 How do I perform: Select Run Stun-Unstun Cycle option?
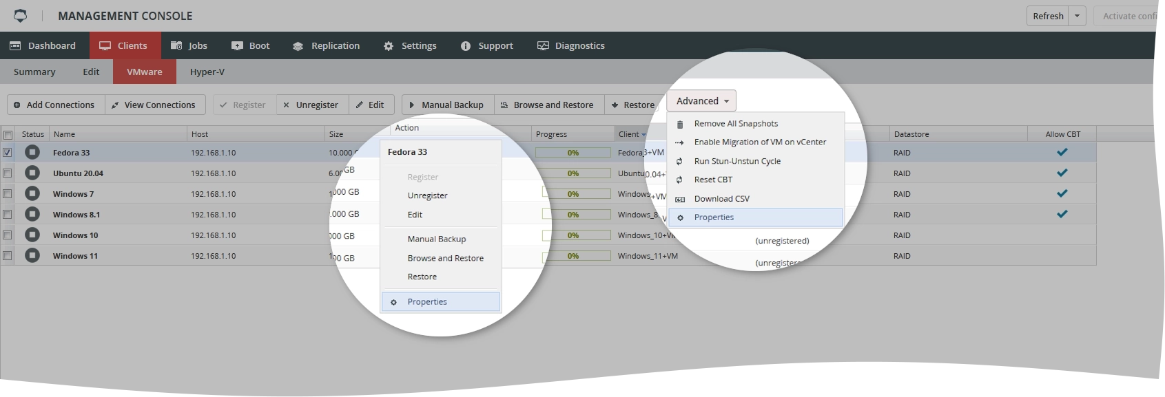(756, 161)
